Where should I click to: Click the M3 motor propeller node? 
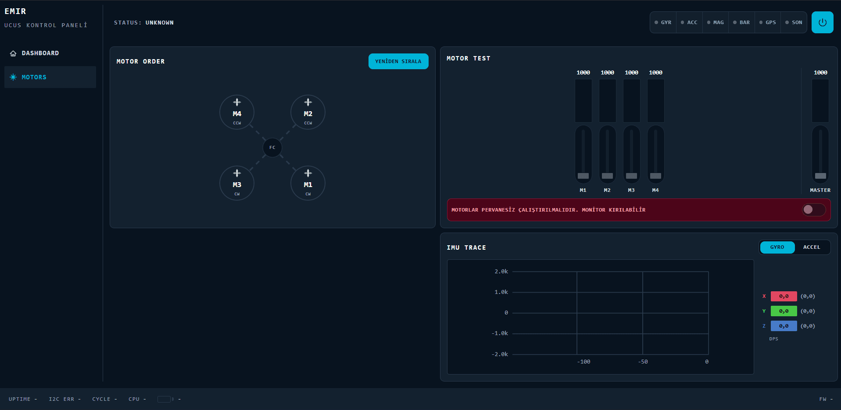[x=237, y=183]
